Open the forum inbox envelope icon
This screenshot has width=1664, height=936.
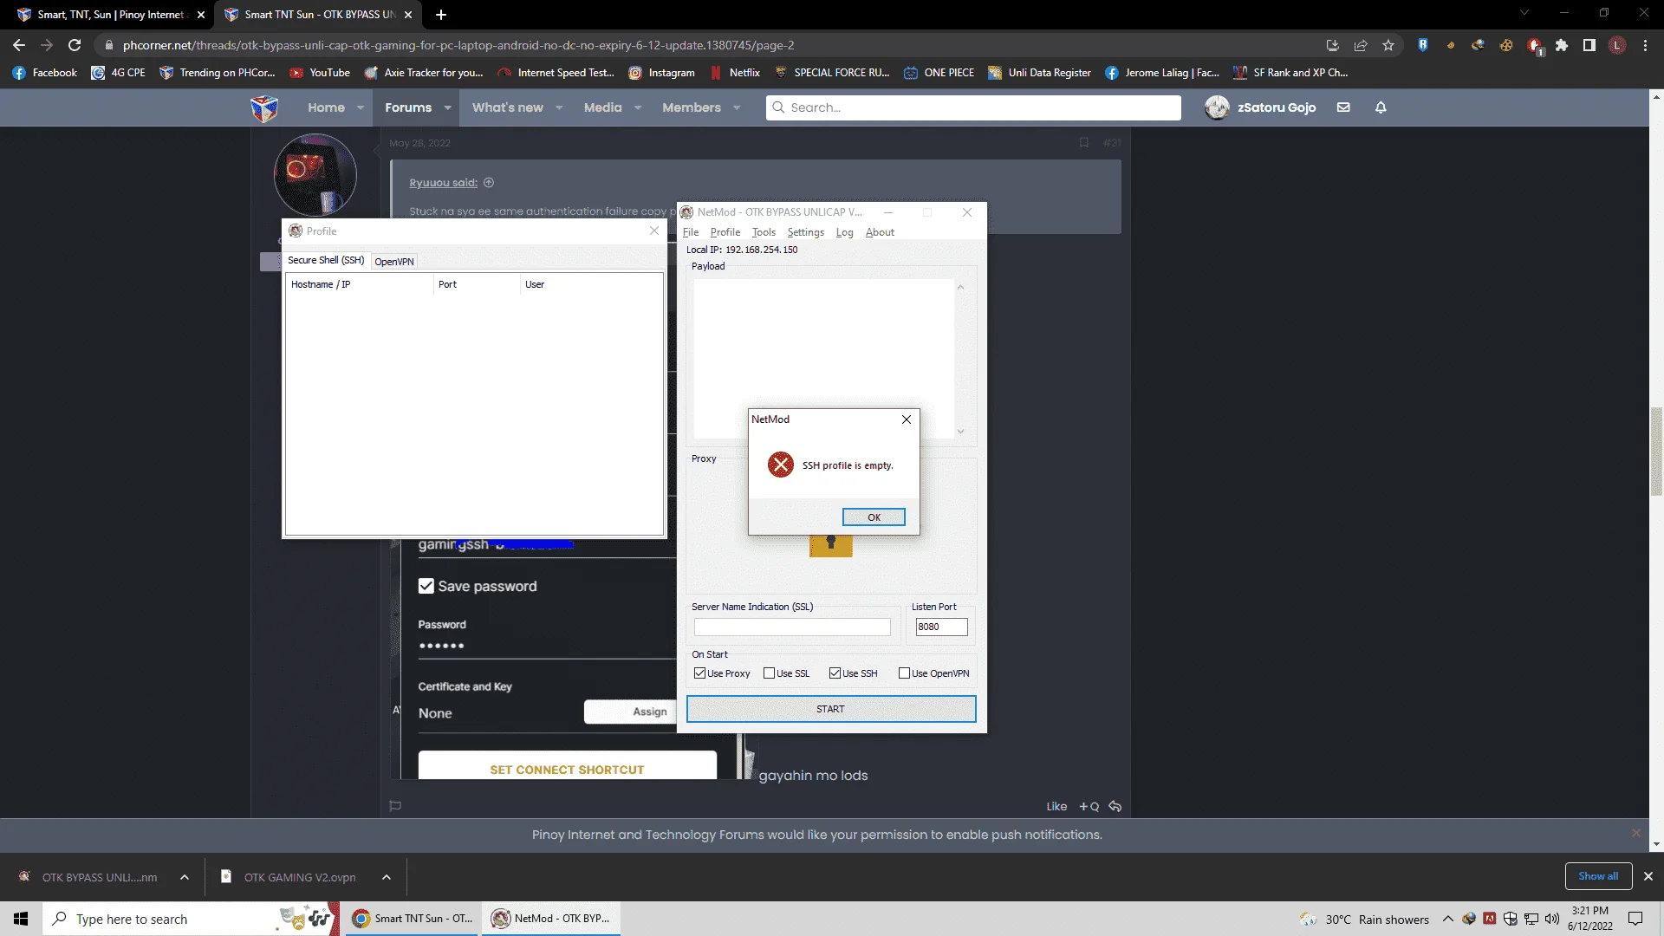[x=1343, y=107]
